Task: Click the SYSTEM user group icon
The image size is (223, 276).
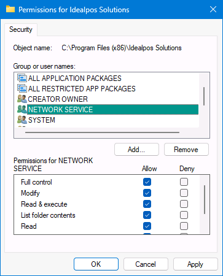Action: click(x=22, y=120)
